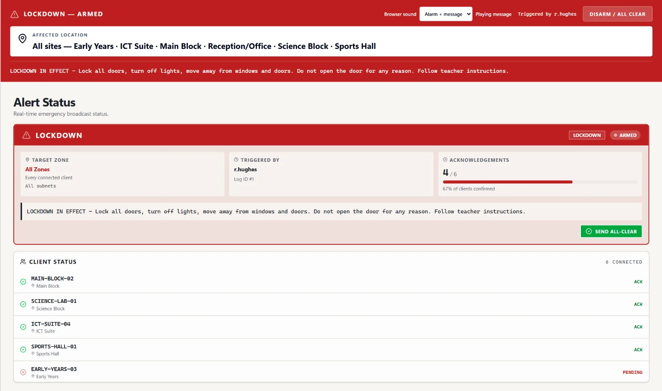The width and height of the screenshot is (662, 391).
Task: Click the DISARM / ALL CLEAR button
Action: pos(617,14)
